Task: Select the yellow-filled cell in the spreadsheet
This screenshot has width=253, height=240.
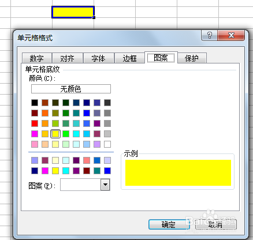Action: point(73,12)
